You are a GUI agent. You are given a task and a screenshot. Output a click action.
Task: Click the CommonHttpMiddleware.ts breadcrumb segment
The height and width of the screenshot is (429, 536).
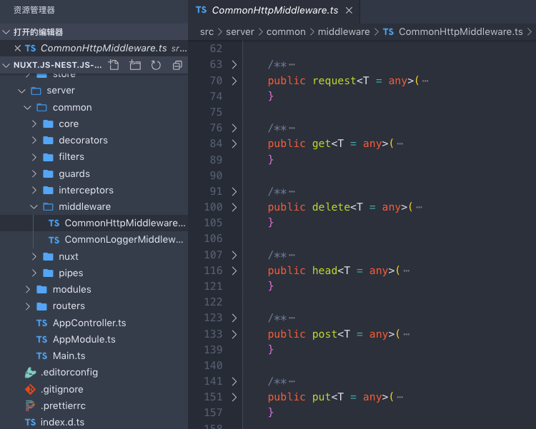(452, 32)
